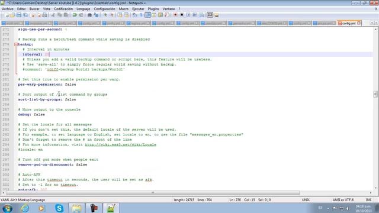Image resolution: width=379 pixels, height=213 pixels.
Task: Toggle Synchronize Horizontal Scrolling
Action: (126, 15)
